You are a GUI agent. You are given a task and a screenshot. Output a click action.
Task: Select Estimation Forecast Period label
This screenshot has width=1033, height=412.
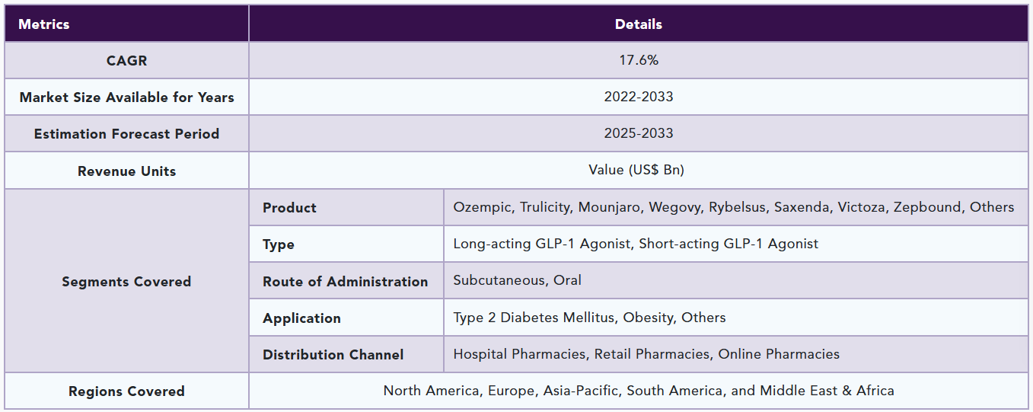126,134
